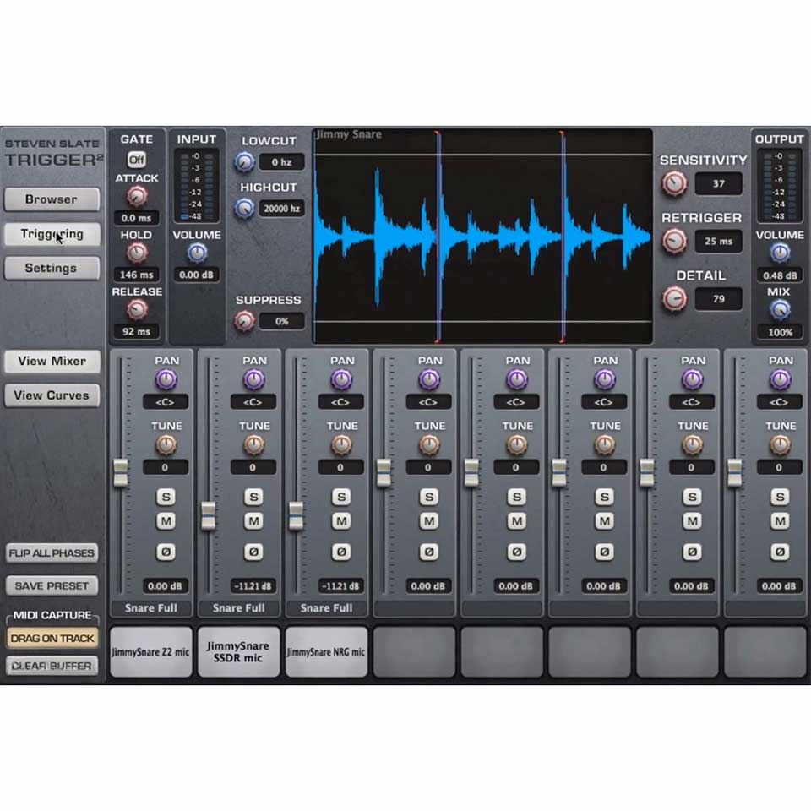811x811 pixels.
Task: Adjust the Retrigger knob
Action: (x=673, y=239)
